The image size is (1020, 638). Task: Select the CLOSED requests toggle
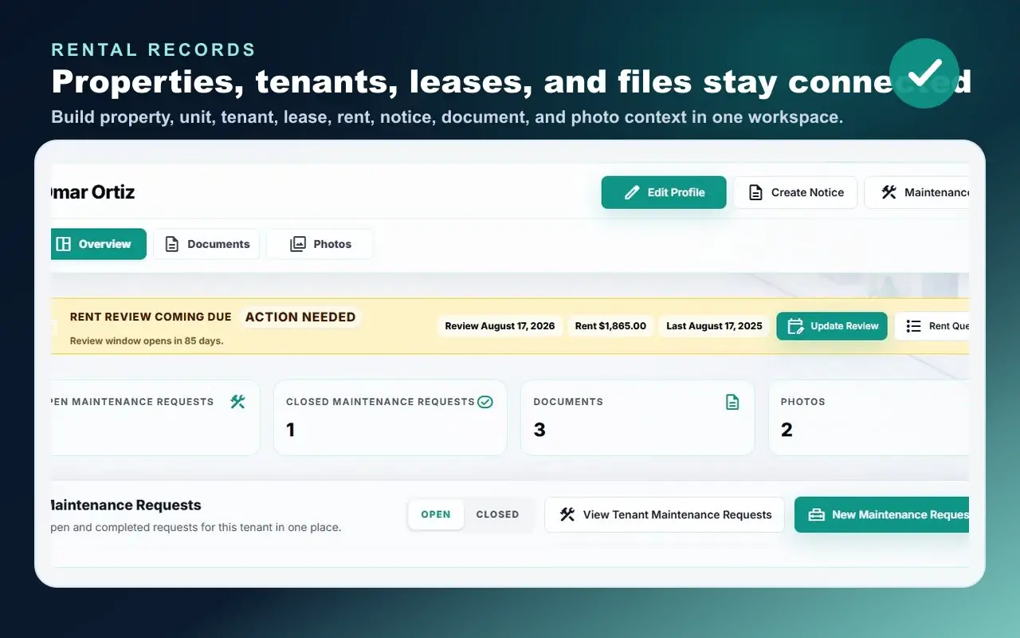(x=497, y=515)
